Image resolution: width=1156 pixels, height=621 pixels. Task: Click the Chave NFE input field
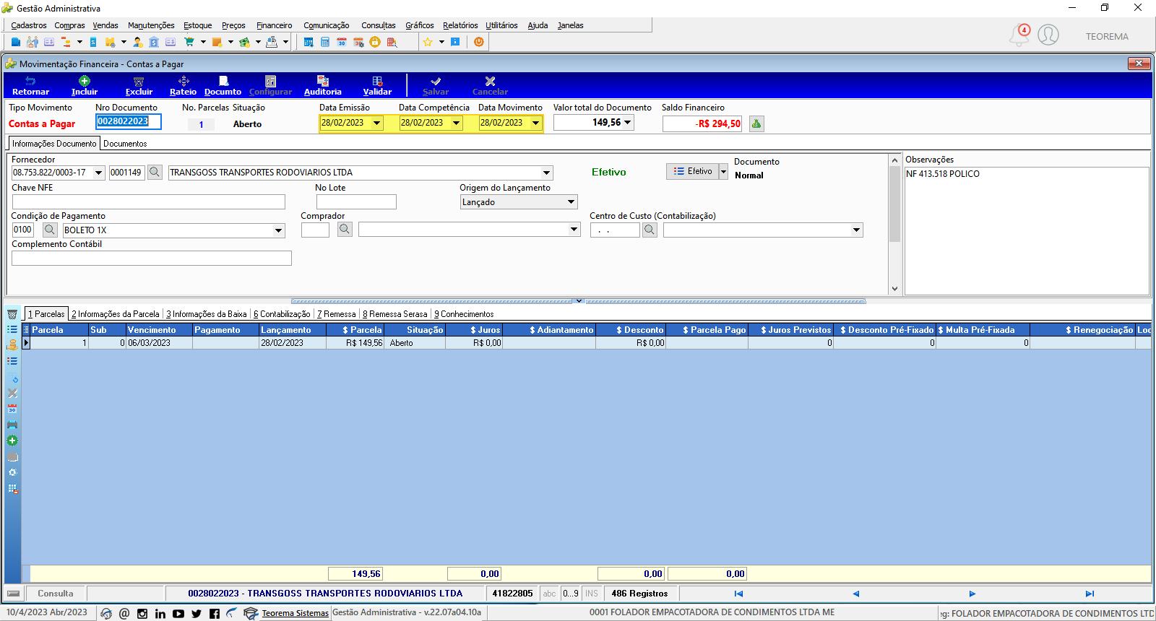coord(148,201)
